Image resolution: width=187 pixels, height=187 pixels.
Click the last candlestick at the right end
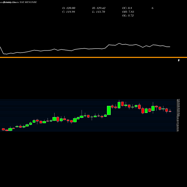170,111
